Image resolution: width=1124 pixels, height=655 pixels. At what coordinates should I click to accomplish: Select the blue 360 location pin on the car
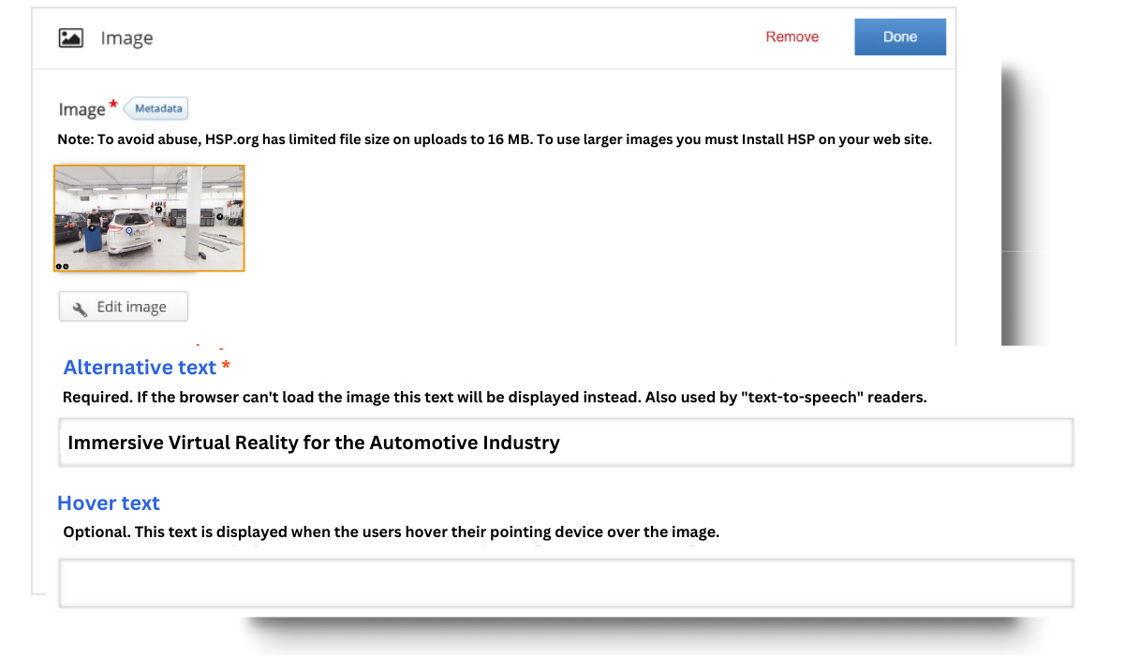point(129,229)
